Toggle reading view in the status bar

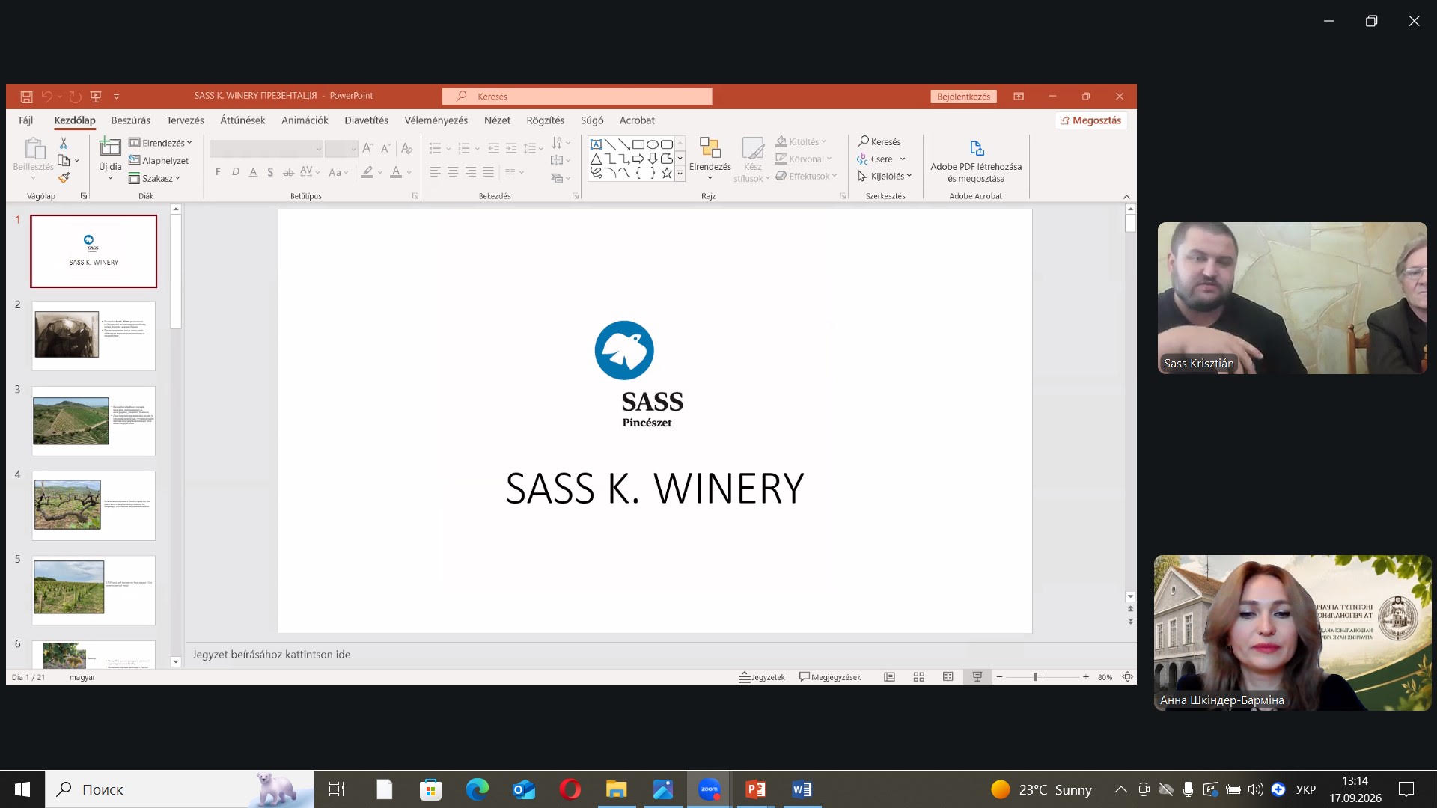(948, 677)
